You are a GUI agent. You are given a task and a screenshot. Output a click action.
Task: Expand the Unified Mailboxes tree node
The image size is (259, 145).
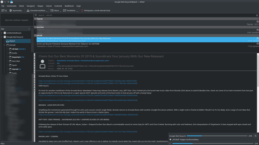[x=2, y=33]
